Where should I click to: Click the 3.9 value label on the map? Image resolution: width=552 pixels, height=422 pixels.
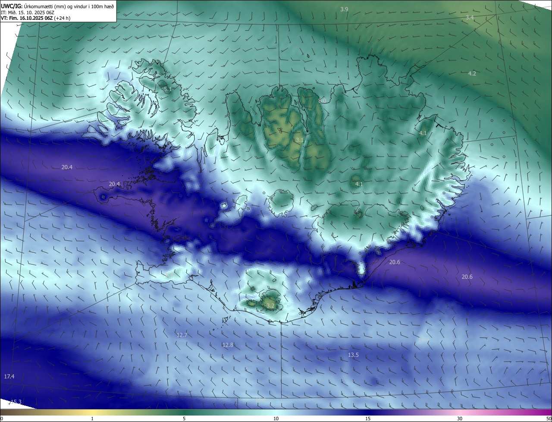(344, 9)
